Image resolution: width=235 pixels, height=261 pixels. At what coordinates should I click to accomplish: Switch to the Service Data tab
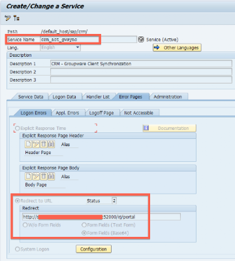(31, 97)
